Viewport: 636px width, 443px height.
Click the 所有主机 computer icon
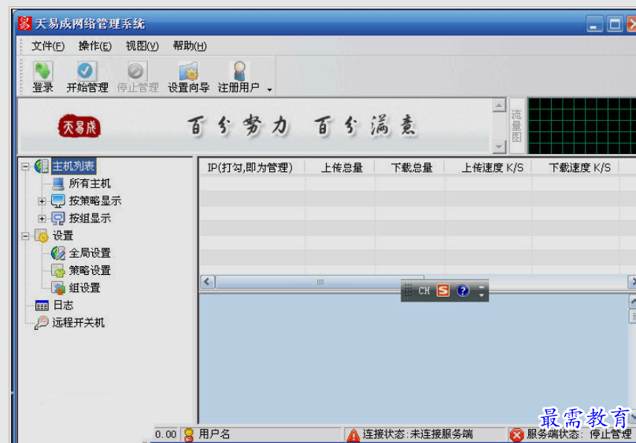tap(58, 184)
